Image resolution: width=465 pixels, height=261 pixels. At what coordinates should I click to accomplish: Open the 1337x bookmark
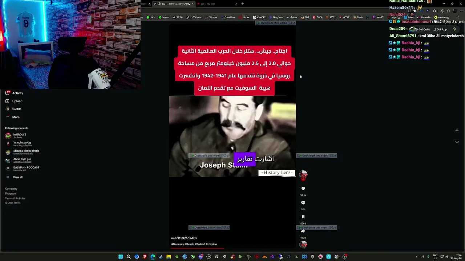[x=331, y=17]
